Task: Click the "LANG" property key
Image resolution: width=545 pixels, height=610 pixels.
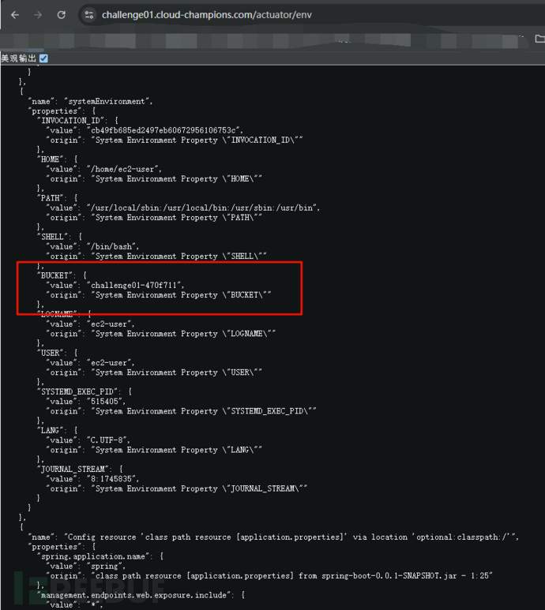Action: 50,430
